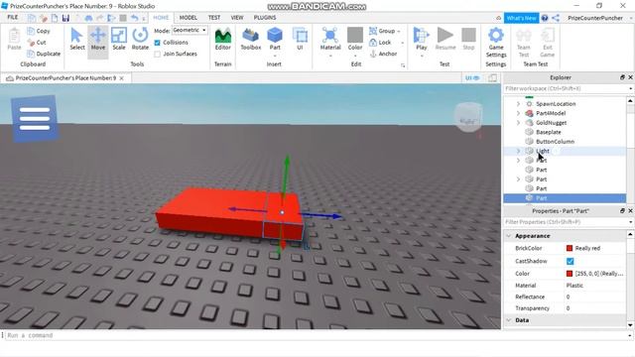
Task: Click the Lock tool icon
Action: tap(373, 42)
